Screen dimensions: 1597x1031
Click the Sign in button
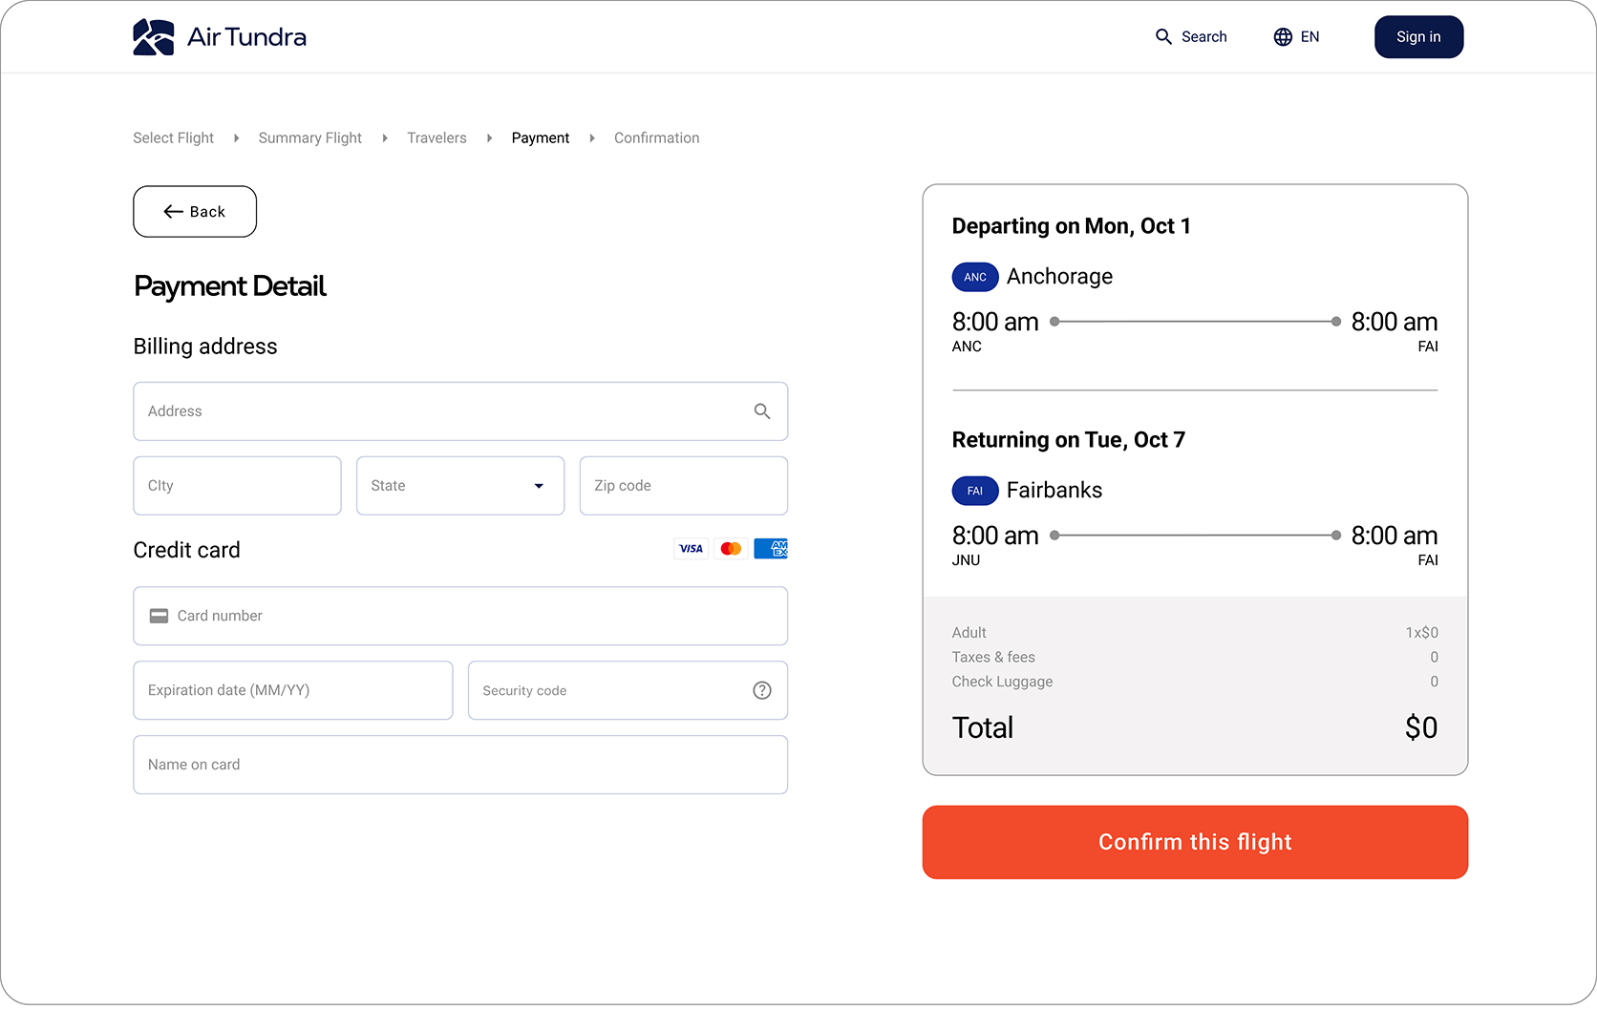click(1418, 37)
